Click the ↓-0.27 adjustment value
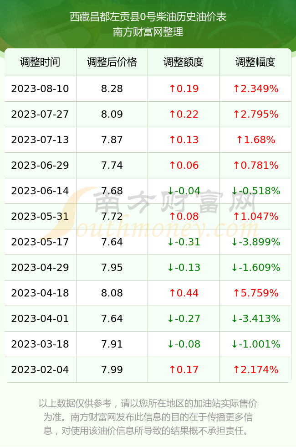This screenshot has height=447, width=296. (184, 318)
